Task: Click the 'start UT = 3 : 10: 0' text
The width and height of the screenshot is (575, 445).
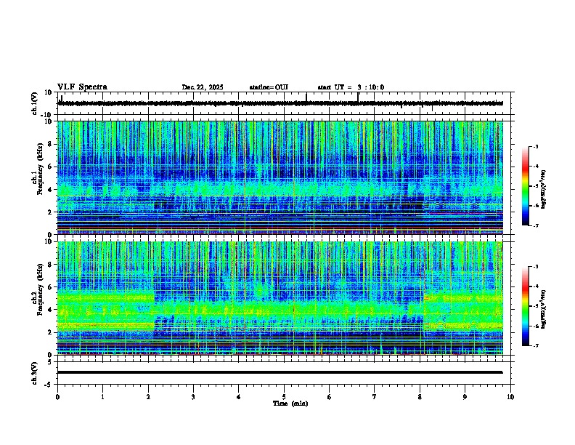Action: pyautogui.click(x=351, y=87)
